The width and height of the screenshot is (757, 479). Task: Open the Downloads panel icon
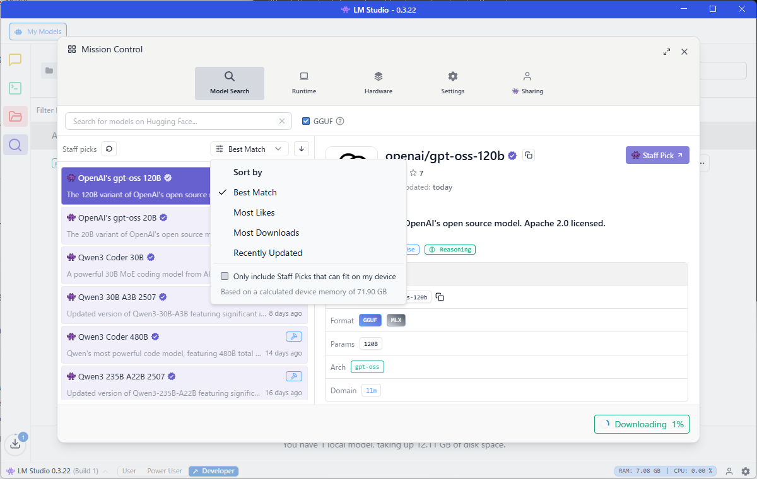[x=15, y=444]
